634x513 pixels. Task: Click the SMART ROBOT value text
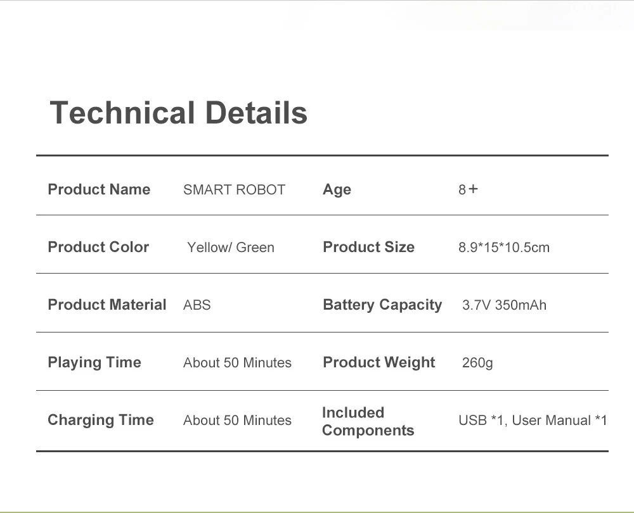pos(234,189)
